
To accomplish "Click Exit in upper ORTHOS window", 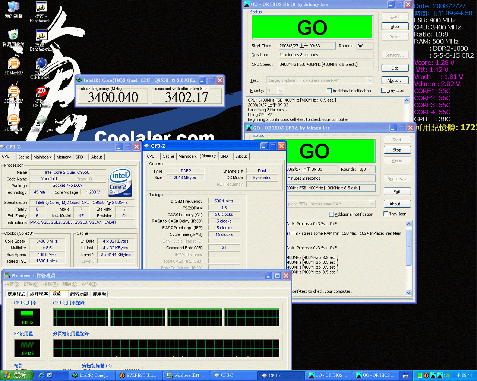I will point(395,68).
